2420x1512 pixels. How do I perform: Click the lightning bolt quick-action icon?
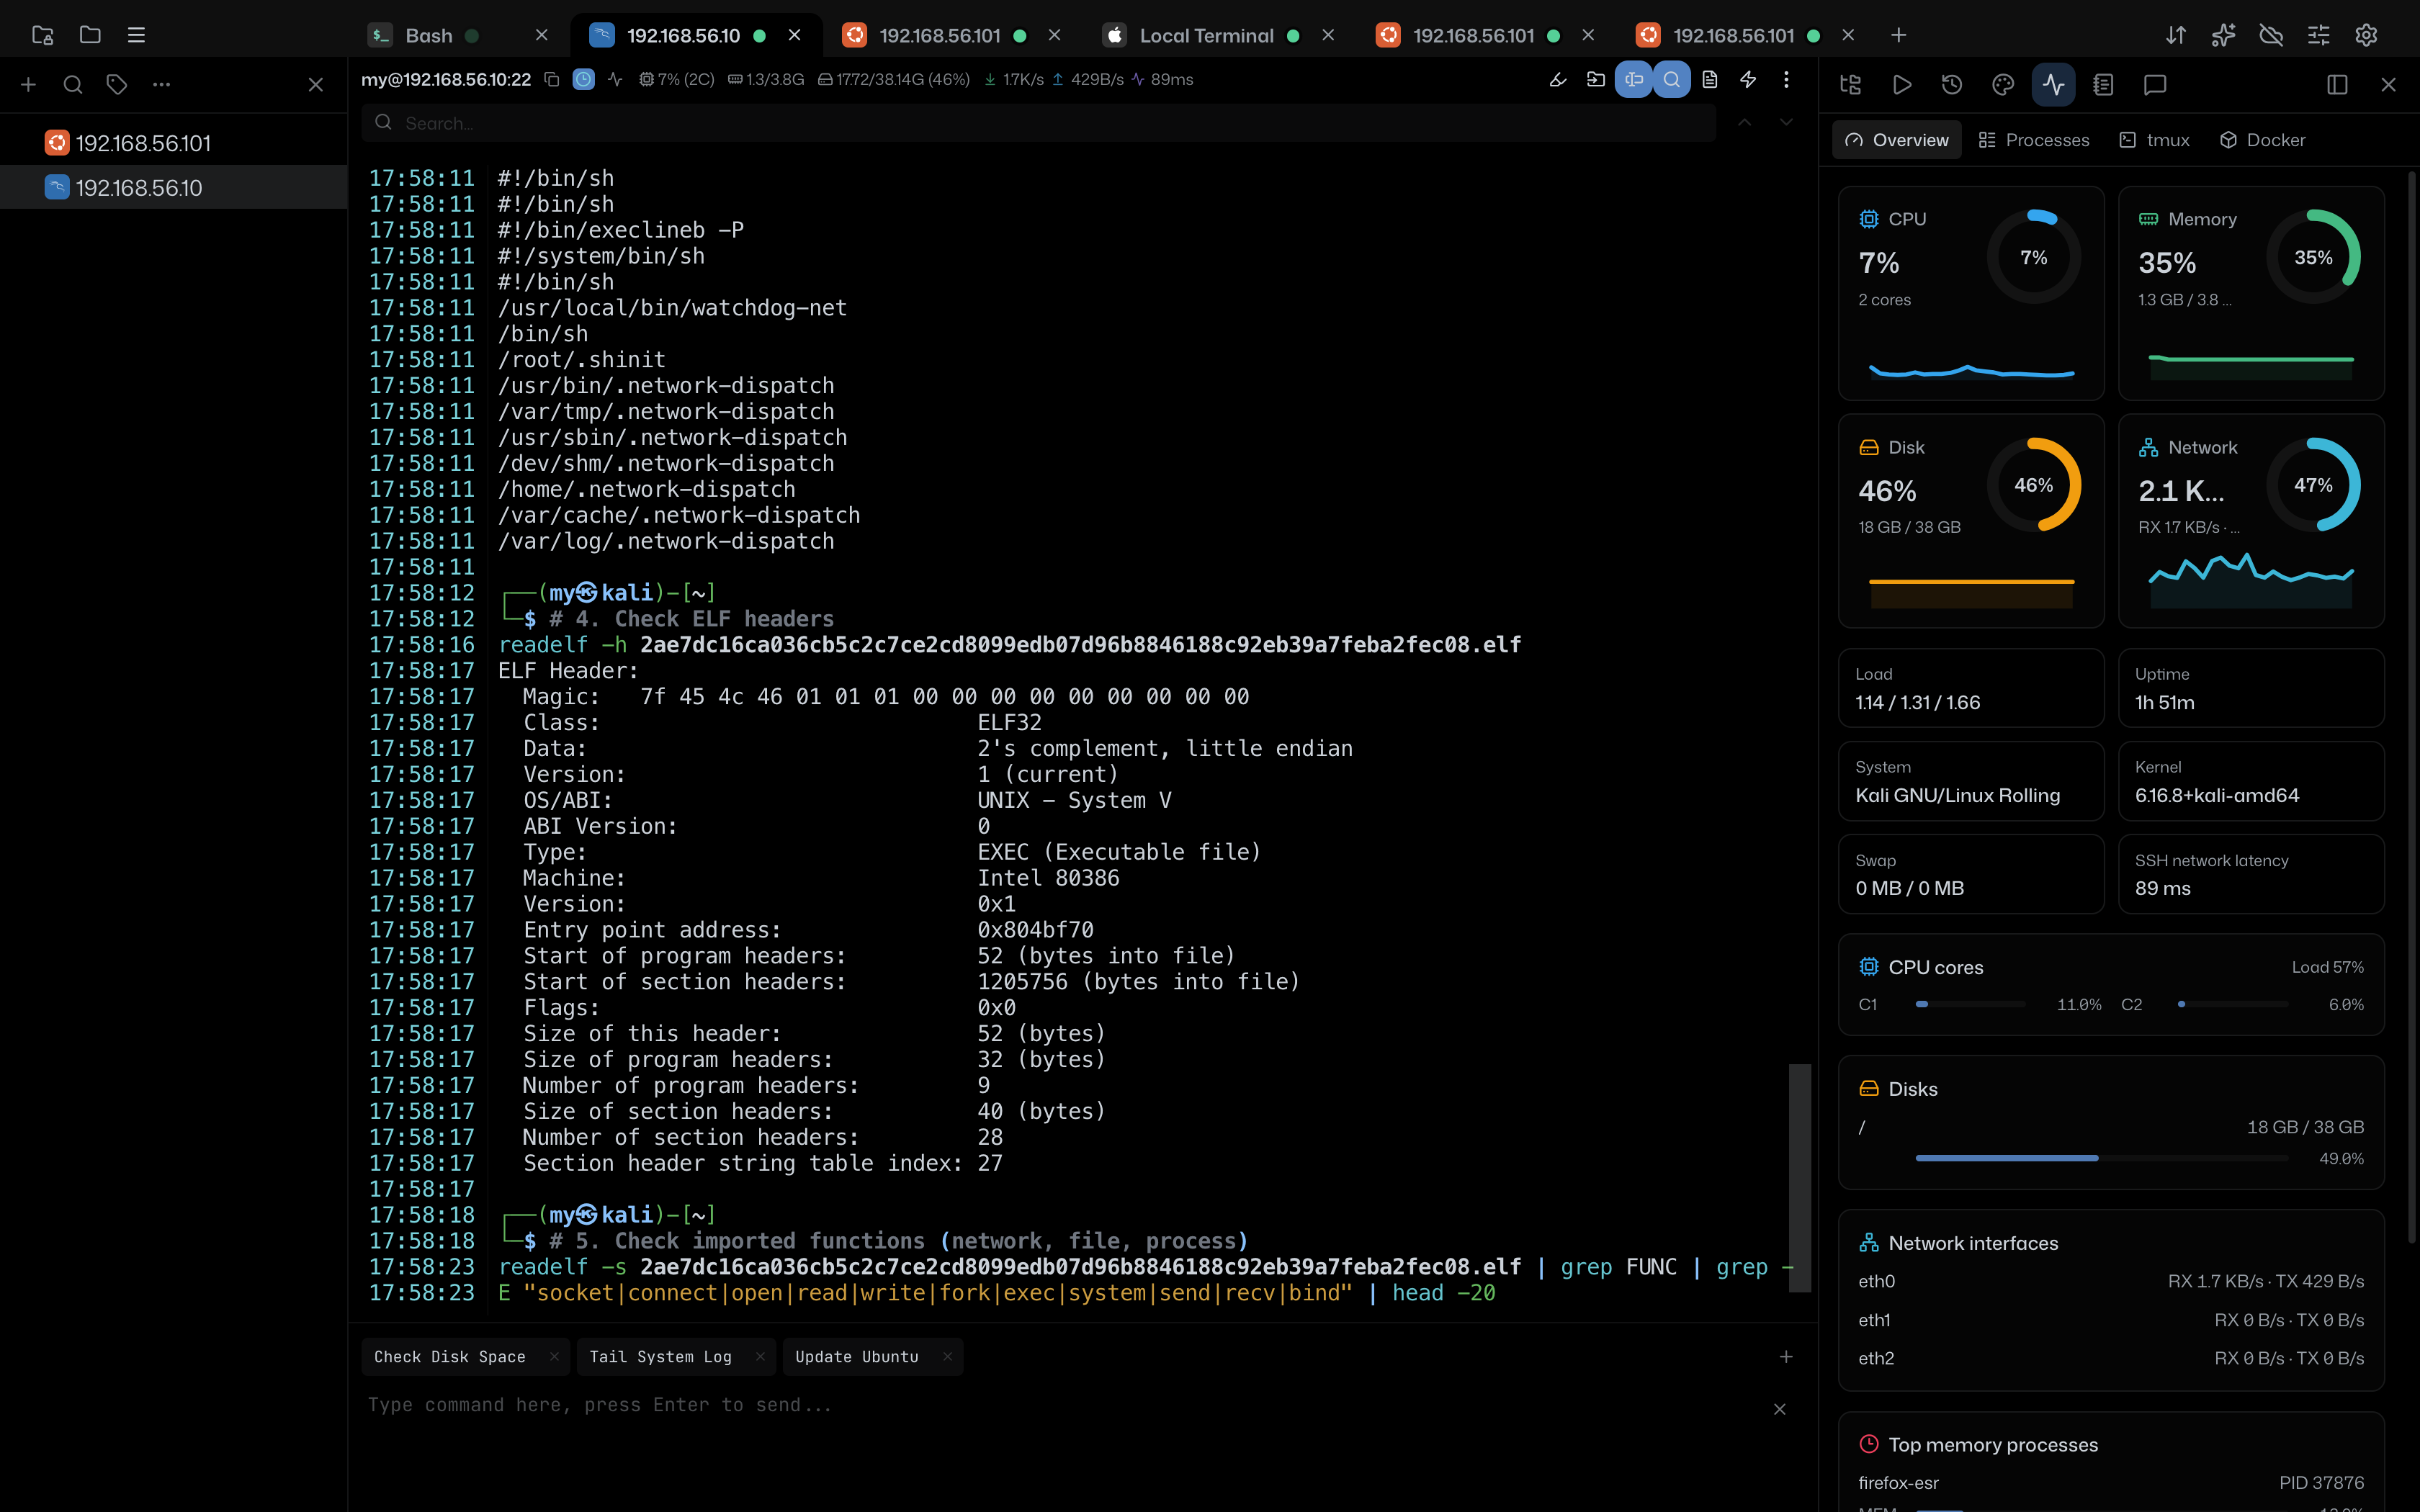pos(1748,79)
